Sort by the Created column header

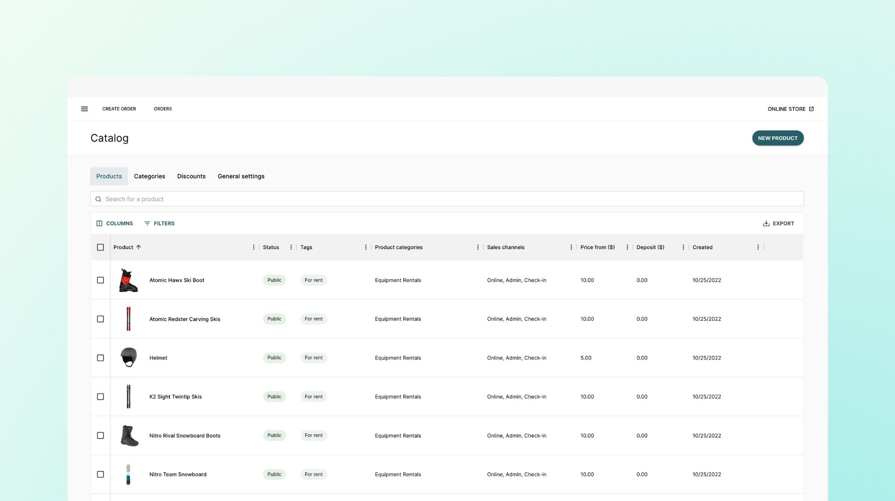click(x=703, y=247)
